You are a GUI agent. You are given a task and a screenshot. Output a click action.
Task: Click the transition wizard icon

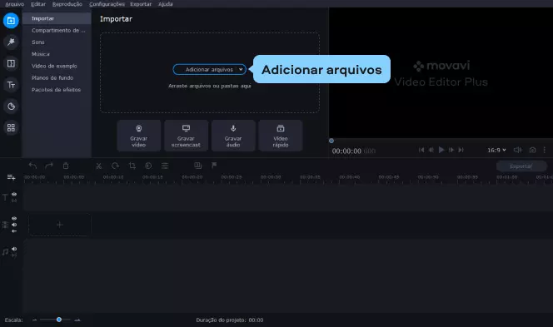tap(198, 166)
